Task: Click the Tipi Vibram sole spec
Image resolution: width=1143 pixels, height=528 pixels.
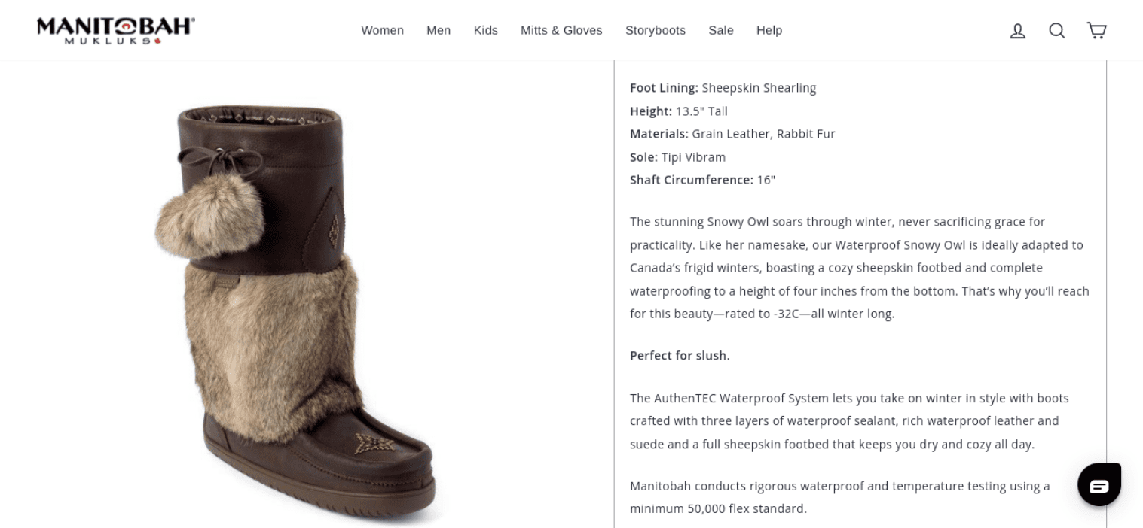Action: coord(677,156)
